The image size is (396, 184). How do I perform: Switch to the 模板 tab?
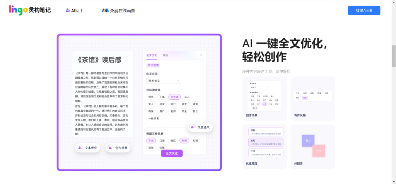[166, 55]
